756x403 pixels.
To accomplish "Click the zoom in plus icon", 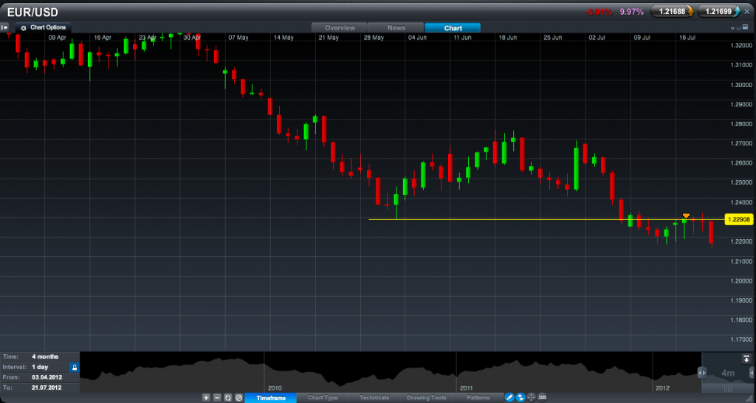I will click(x=206, y=398).
